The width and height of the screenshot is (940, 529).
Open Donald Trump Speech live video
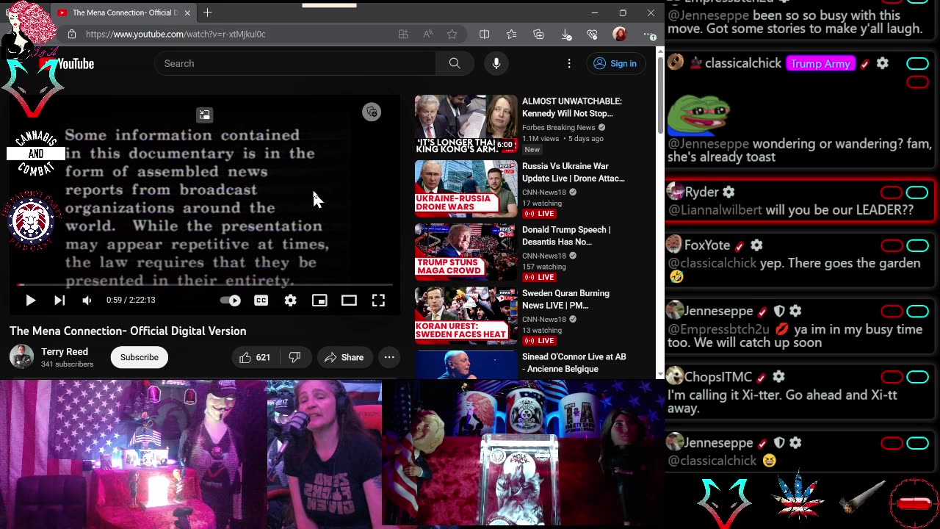tap(566, 235)
